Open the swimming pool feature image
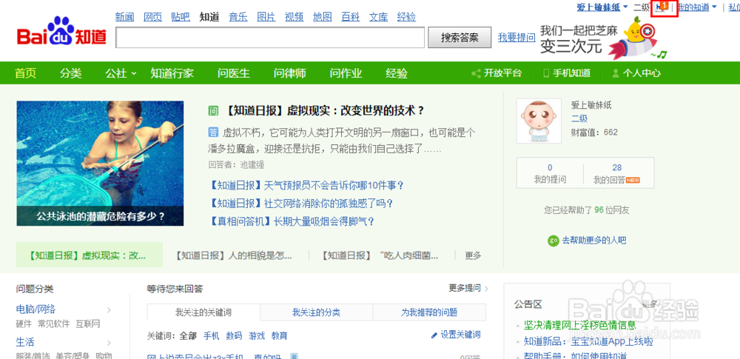Image resolution: width=740 pixels, height=359 pixels. click(x=100, y=164)
